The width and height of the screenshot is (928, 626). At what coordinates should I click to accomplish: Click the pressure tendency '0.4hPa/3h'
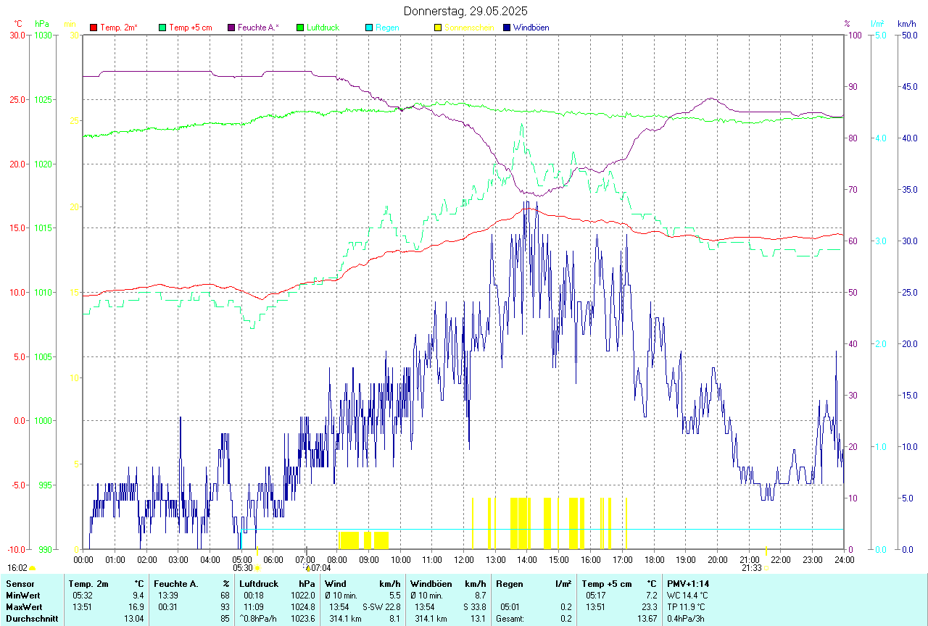click(686, 619)
